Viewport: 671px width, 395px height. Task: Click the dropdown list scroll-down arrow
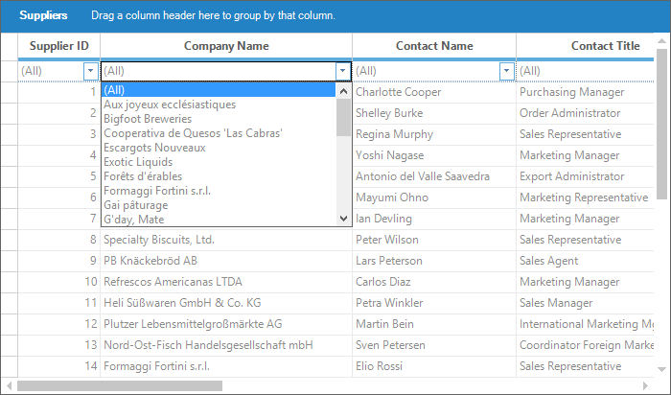343,219
